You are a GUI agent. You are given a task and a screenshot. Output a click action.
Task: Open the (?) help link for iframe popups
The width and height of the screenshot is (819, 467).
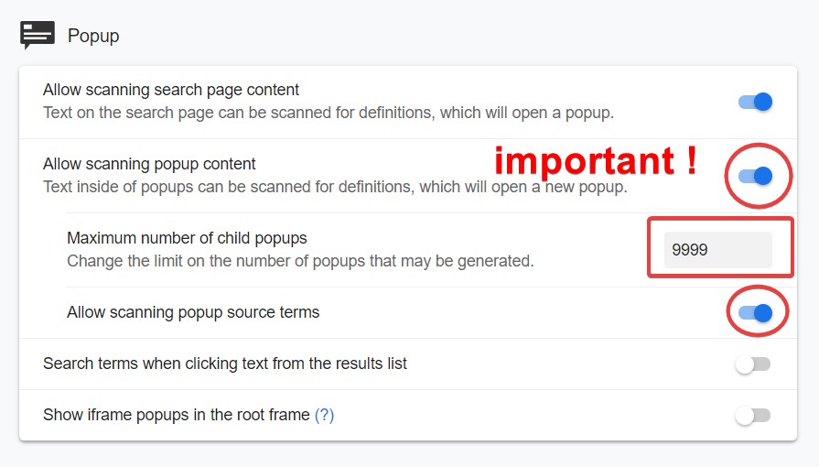[x=324, y=415]
